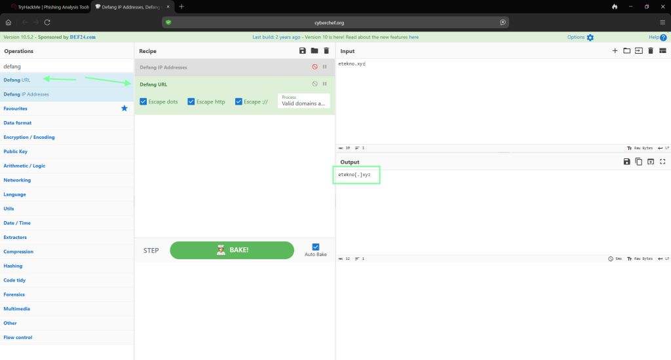
Task: Re-enable the Defang IP Addresses operation
Action: pyautogui.click(x=315, y=67)
